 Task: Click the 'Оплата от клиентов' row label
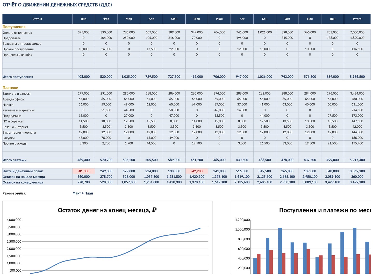tap(17, 33)
